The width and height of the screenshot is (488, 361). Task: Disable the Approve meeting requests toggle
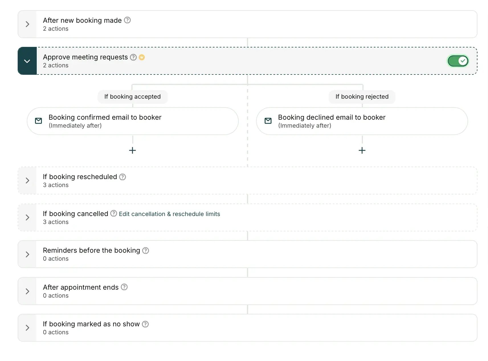(x=458, y=61)
